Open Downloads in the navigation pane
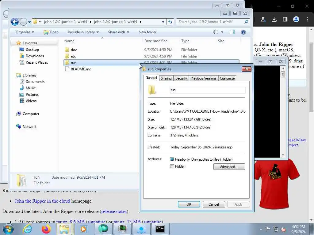 (34, 56)
